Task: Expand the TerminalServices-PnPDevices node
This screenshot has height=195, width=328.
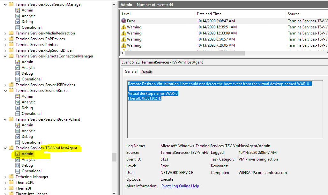Action: coord(5,39)
